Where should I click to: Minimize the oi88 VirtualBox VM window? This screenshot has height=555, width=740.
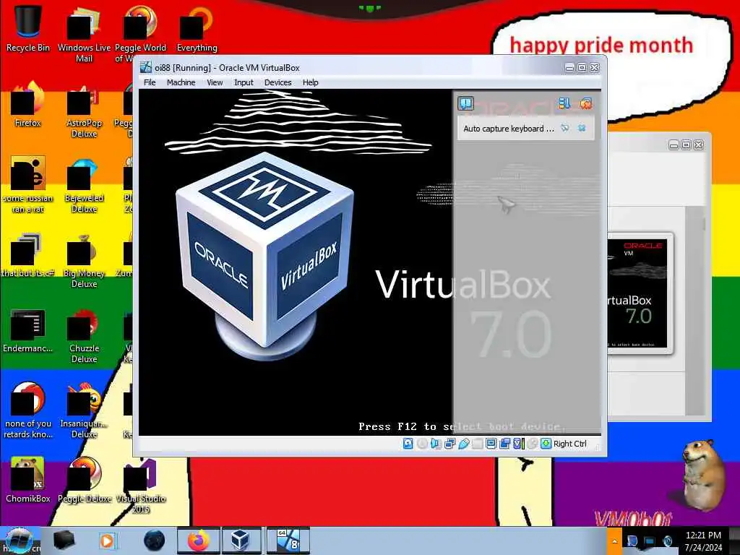(569, 67)
